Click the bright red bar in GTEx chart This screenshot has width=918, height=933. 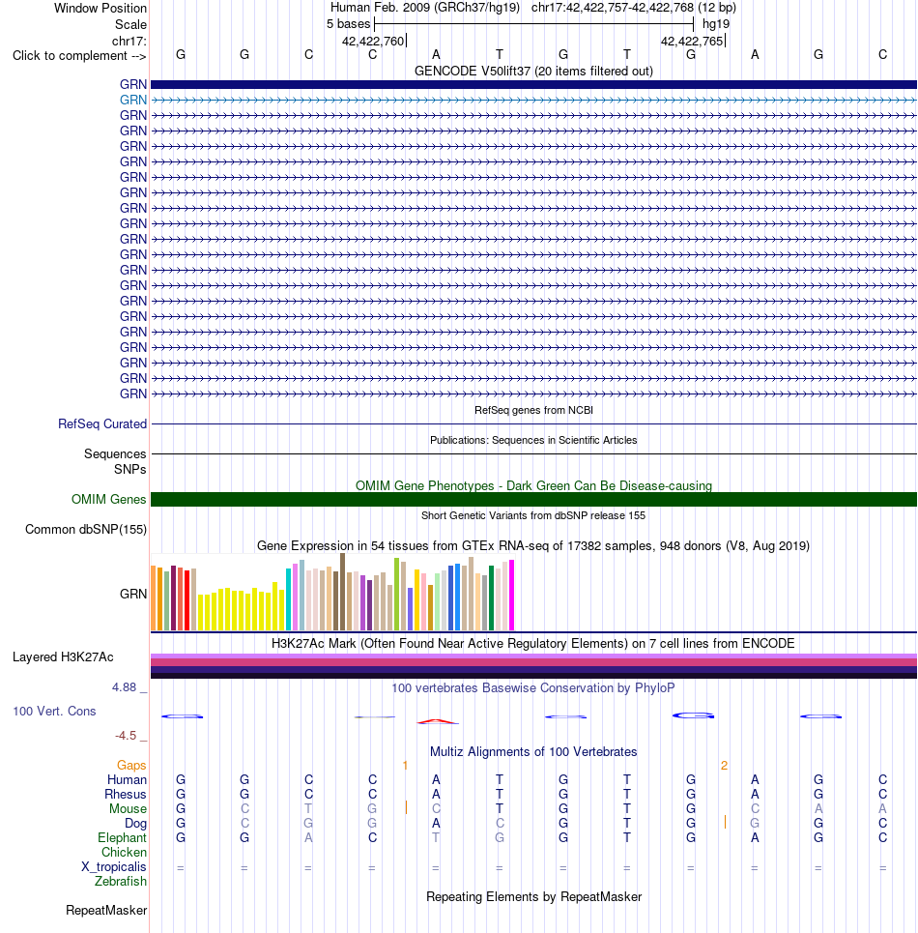click(187, 599)
